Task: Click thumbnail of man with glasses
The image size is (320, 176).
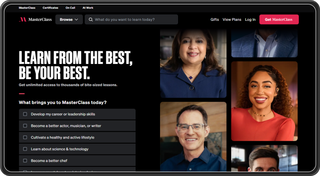Action: click(x=193, y=136)
